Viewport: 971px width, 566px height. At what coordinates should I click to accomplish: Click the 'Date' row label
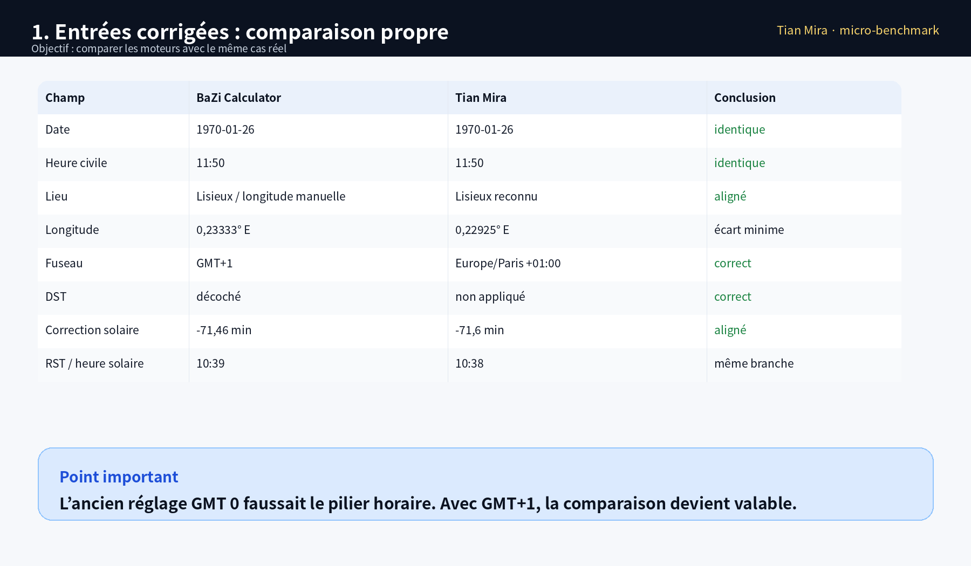58,129
